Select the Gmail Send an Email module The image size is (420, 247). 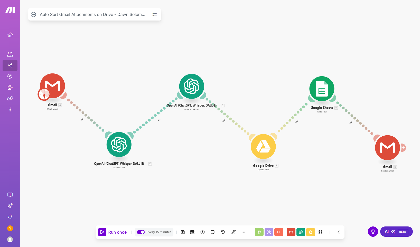point(387,148)
